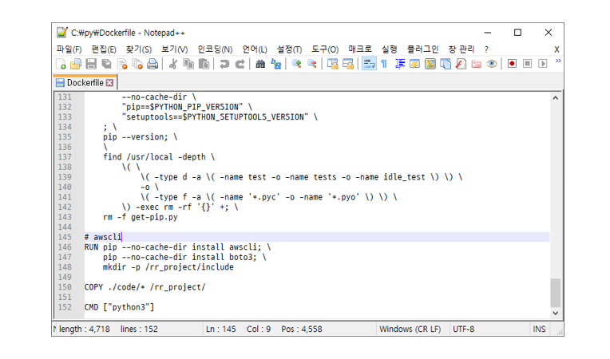Open the 실행 menu
The width and height of the screenshot is (610, 359).
(x=390, y=49)
